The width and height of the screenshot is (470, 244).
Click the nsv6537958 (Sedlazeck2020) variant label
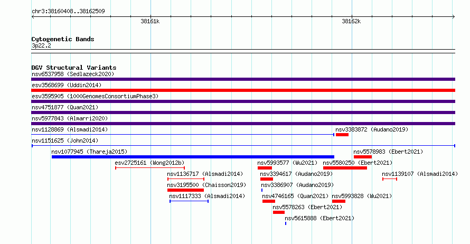click(73, 74)
